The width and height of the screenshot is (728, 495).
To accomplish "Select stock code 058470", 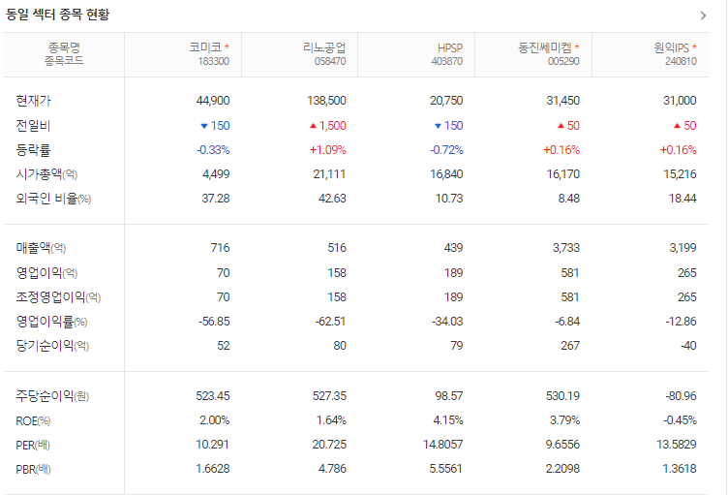I will click(330, 61).
